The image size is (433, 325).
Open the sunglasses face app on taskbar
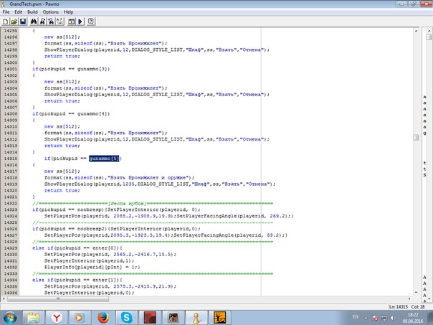pyautogui.click(x=173, y=318)
